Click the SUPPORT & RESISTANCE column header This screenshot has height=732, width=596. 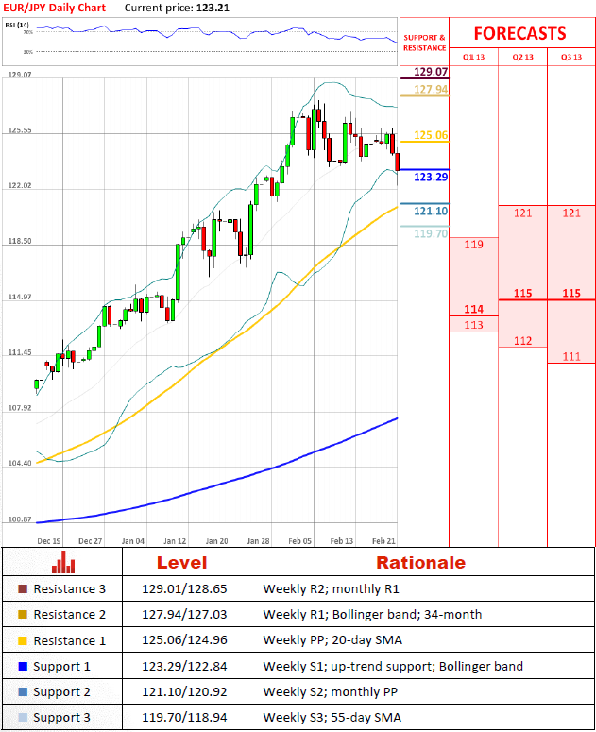[425, 43]
